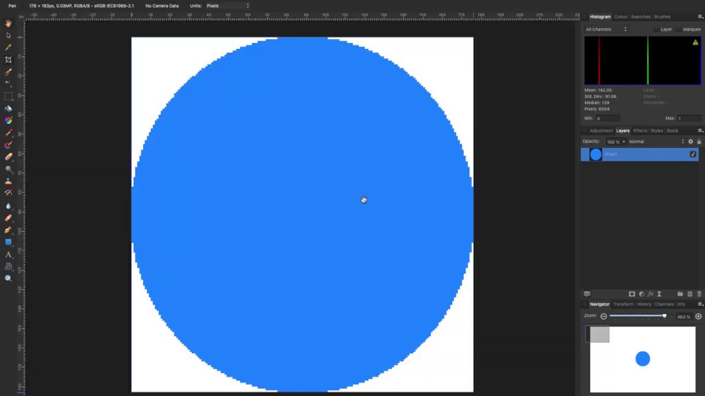This screenshot has height=396, width=705.
Task: Select the Blur droplet tool
Action: 8,206
